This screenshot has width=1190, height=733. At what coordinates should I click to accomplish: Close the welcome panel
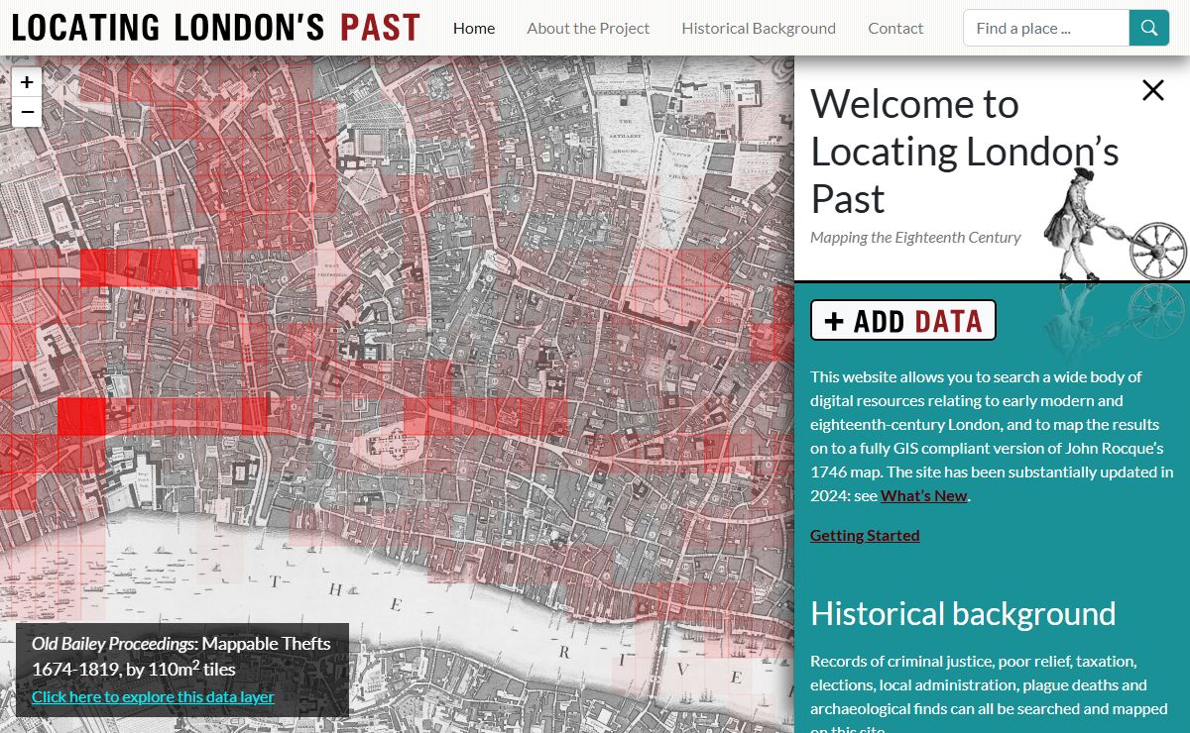(1152, 91)
